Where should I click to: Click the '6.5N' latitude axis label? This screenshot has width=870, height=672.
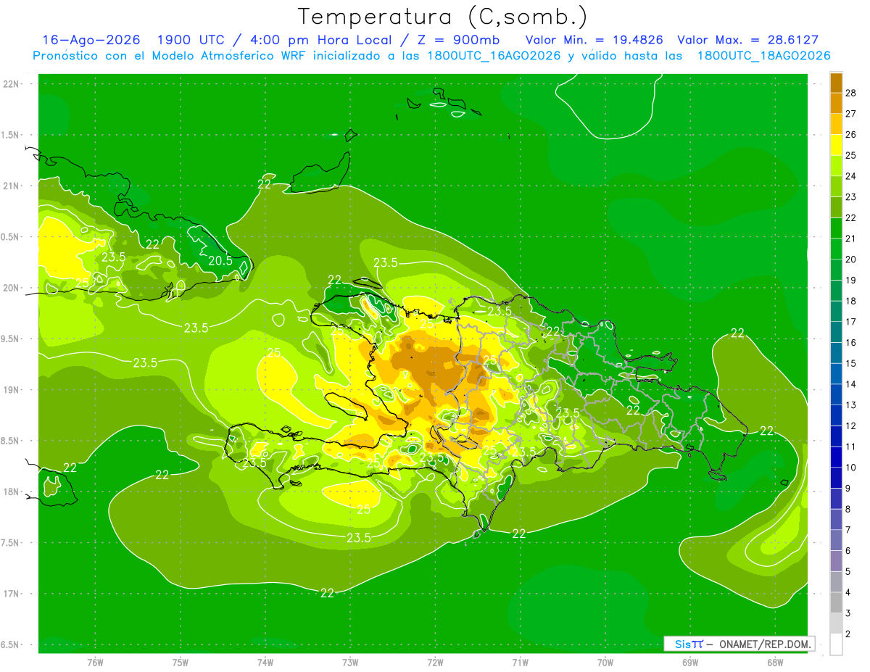point(10,644)
